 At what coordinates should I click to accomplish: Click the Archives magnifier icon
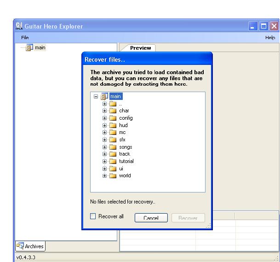point(20,246)
